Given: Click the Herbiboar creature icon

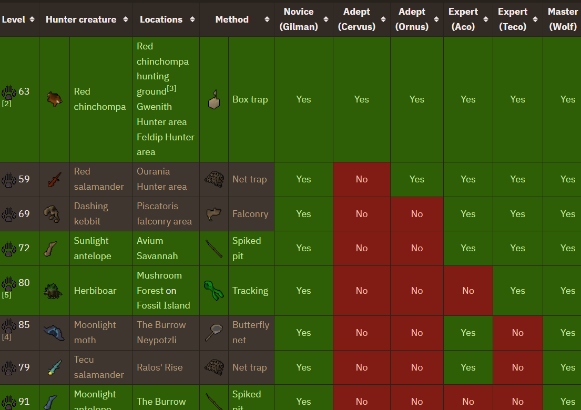Looking at the screenshot, I should click(52, 291).
